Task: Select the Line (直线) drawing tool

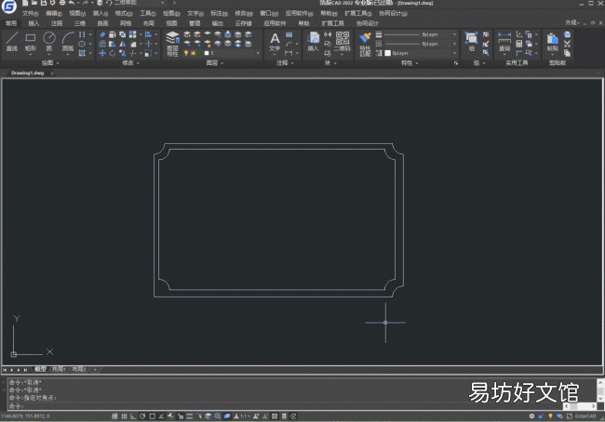Action: point(12,42)
